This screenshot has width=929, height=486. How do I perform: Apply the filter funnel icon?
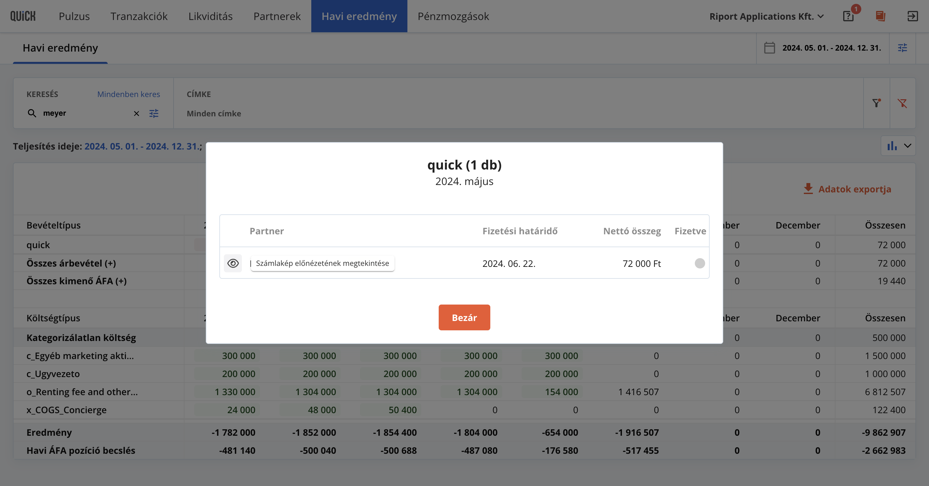tap(877, 103)
